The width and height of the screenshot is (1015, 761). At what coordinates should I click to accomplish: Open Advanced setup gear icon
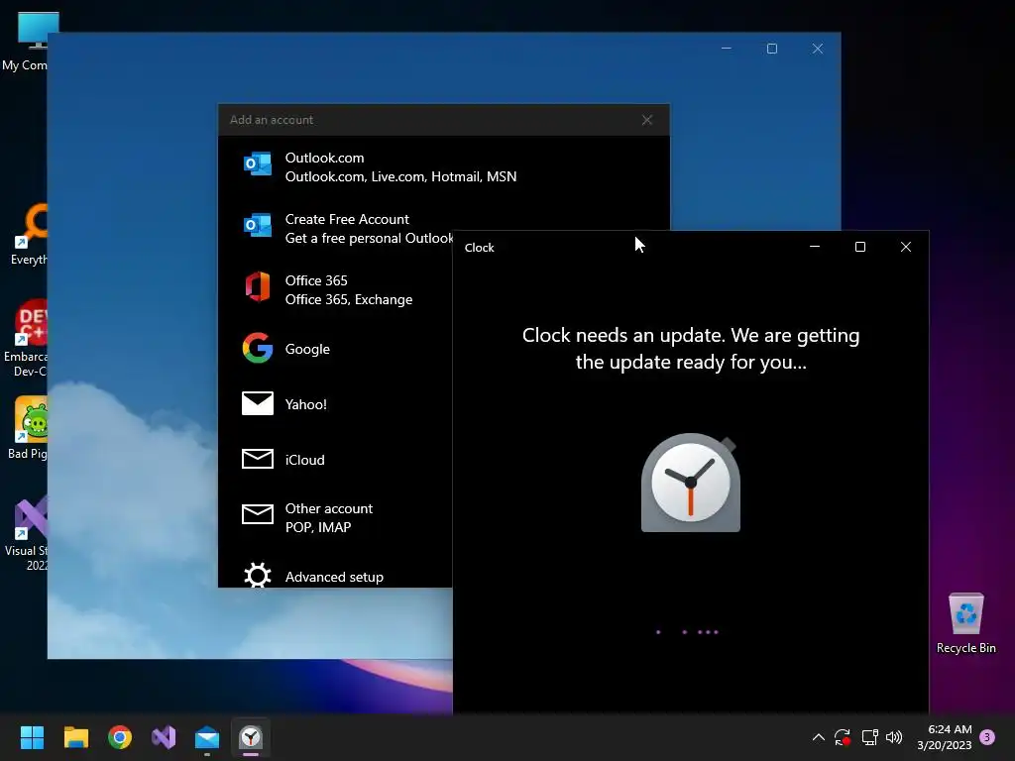(257, 575)
